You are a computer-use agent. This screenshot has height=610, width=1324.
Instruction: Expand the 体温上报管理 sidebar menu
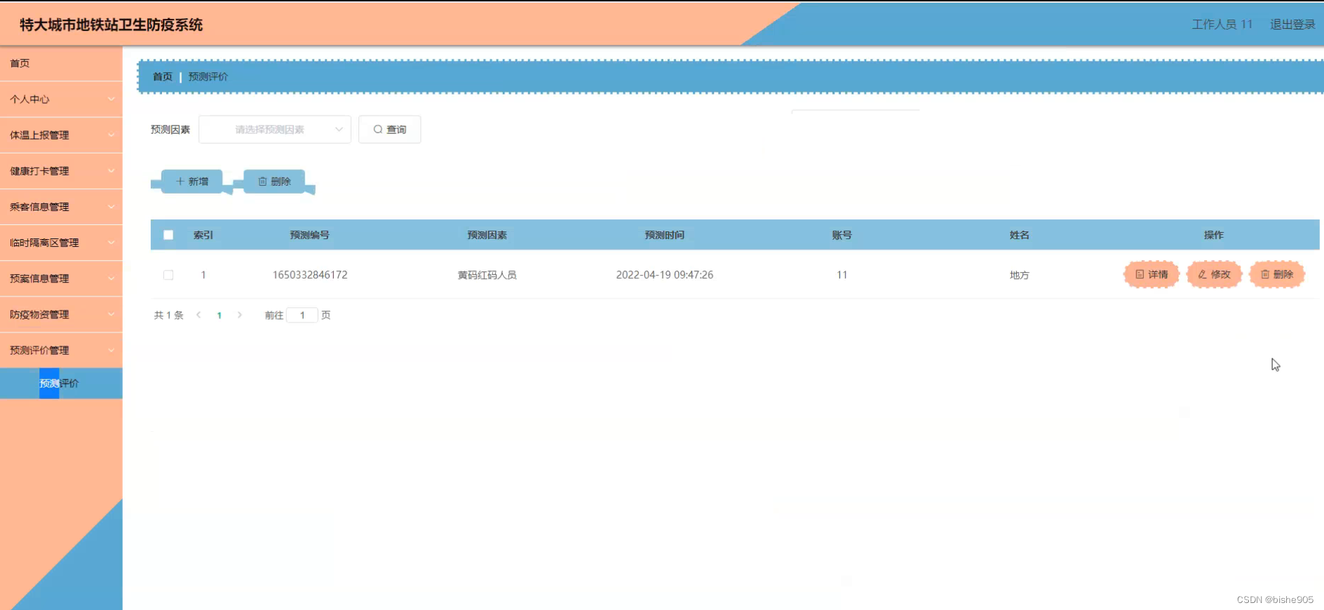[x=61, y=135]
